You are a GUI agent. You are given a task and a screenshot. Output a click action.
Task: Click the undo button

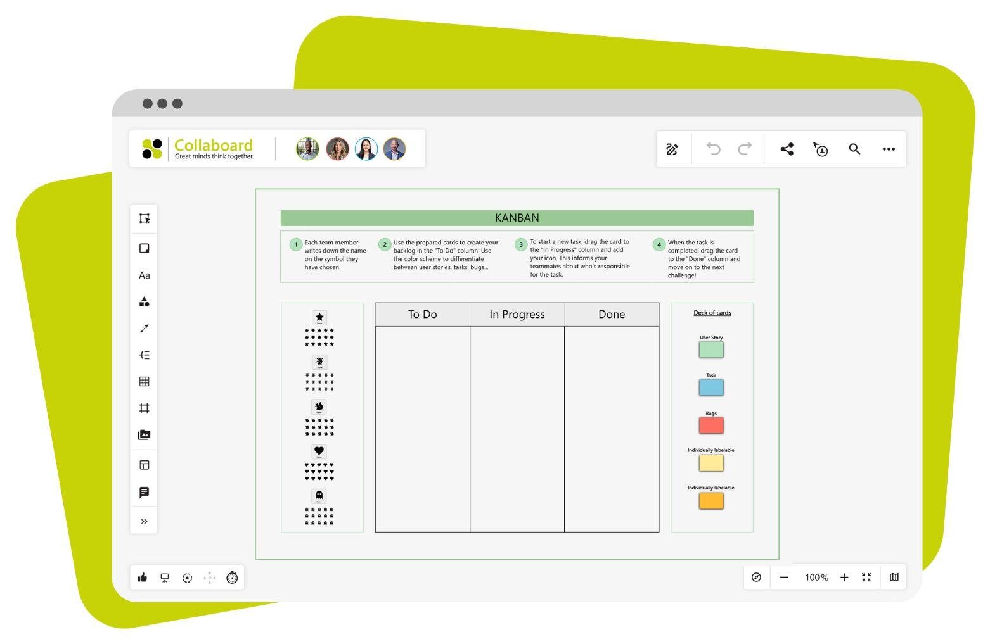pyautogui.click(x=712, y=149)
